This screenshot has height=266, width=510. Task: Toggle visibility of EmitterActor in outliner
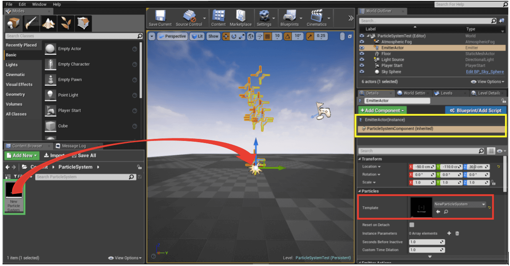tap(362, 48)
